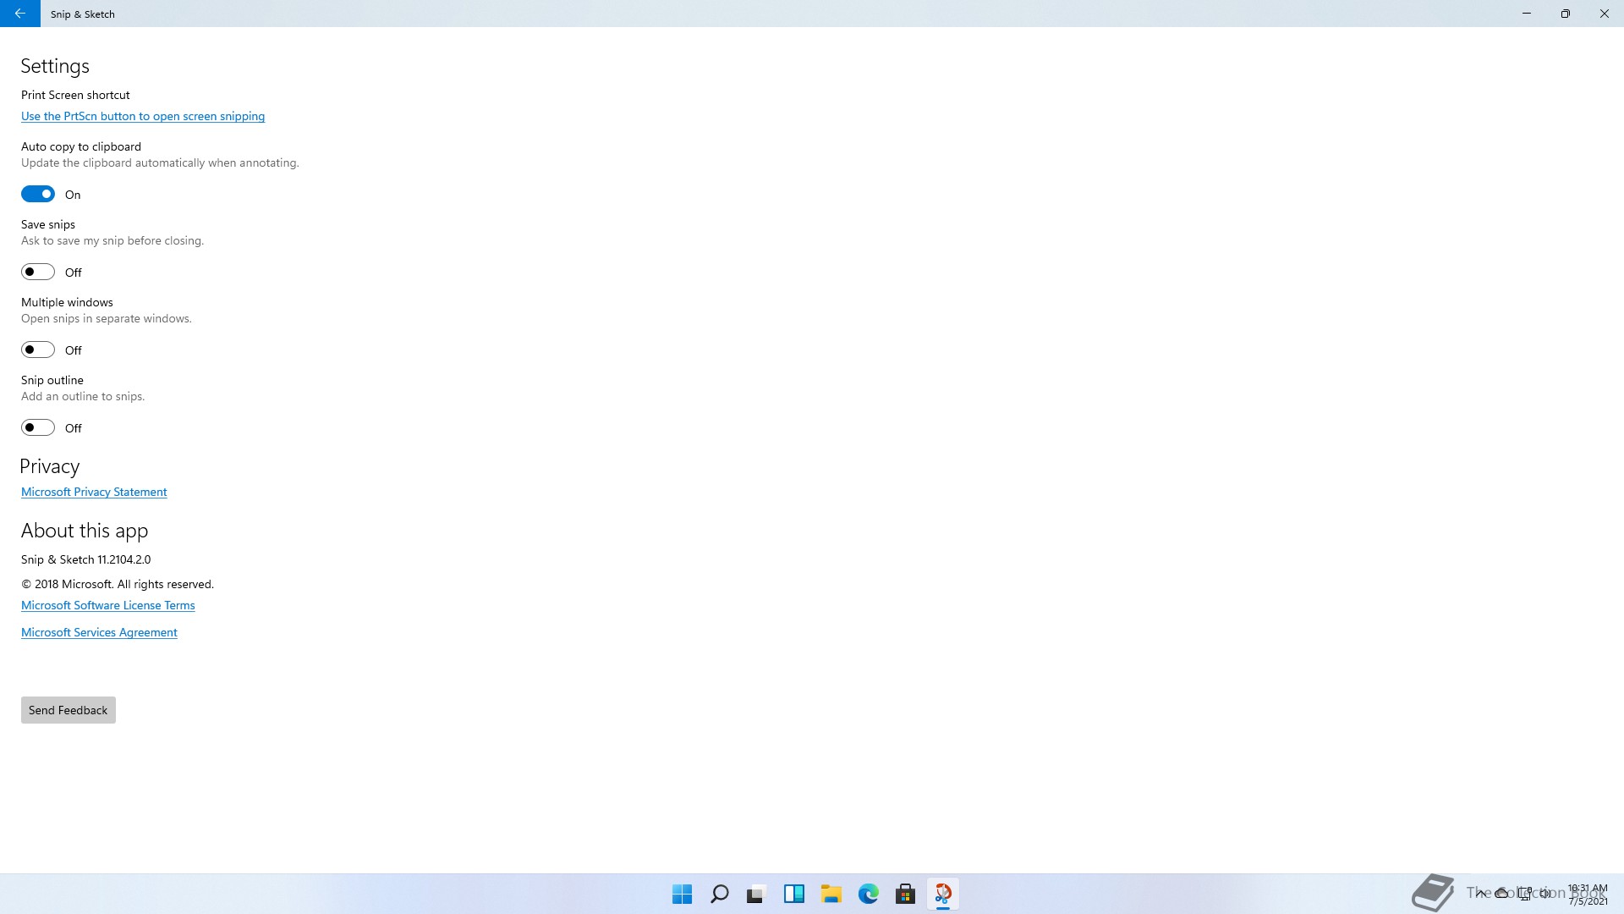Image resolution: width=1624 pixels, height=914 pixels.
Task: Open the Windows Start menu
Action: (682, 894)
